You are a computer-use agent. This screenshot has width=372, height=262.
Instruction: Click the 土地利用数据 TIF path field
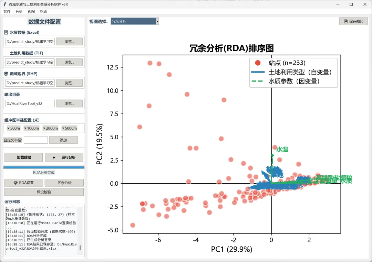coord(30,62)
